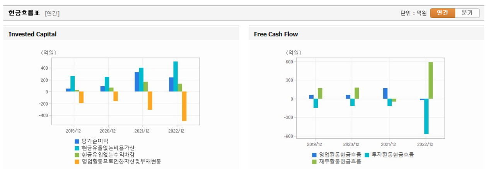Click the 2019/12 teal bar in Free Cash Flow
This screenshot has width=486, height=169.
click(316, 103)
